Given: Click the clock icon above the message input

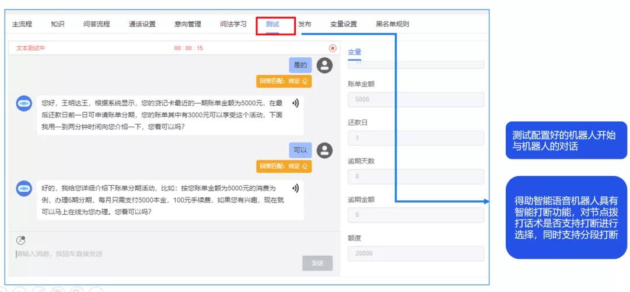Looking at the screenshot, I should (21, 239).
